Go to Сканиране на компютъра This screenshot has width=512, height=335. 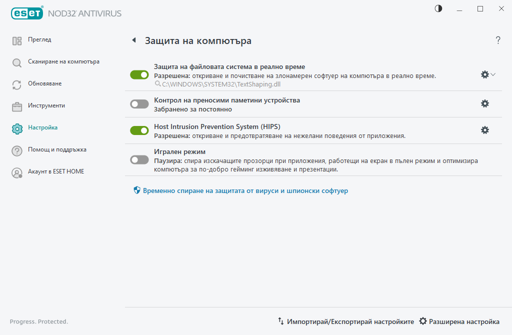(63, 62)
